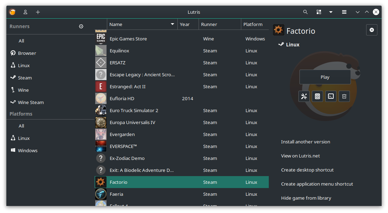Filter by the Browser runner
388x213 pixels.
tap(27, 53)
